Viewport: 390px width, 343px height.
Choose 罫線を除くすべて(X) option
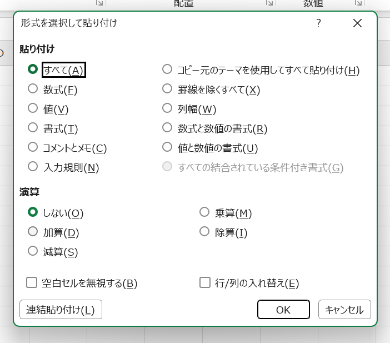(x=167, y=88)
